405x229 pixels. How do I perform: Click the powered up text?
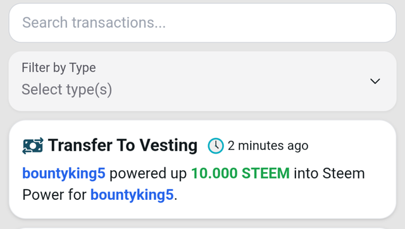click(148, 173)
